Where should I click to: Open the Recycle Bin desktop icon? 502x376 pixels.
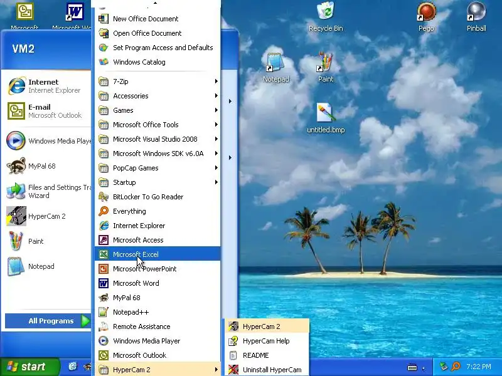pyautogui.click(x=326, y=17)
